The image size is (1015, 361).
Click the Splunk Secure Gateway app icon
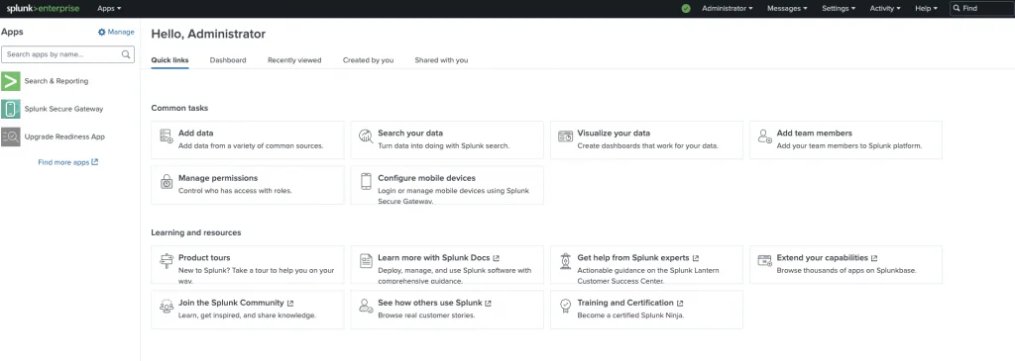[x=10, y=109]
